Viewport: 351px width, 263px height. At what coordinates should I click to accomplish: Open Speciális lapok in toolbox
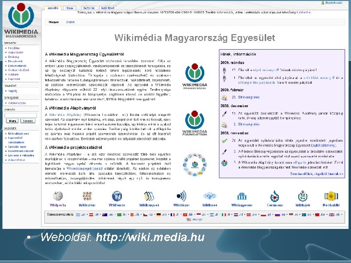[17, 147]
